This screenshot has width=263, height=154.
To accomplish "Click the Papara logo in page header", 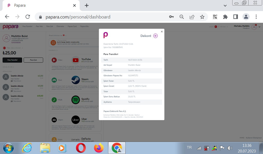I will 10,27.
